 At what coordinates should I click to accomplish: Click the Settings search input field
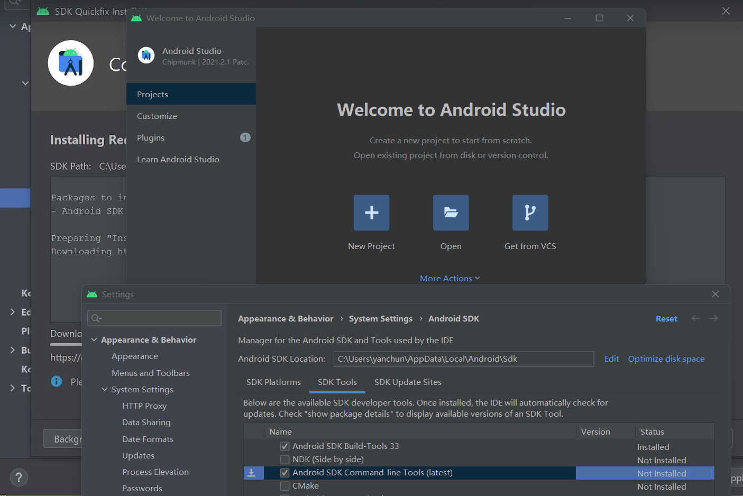[x=154, y=318]
